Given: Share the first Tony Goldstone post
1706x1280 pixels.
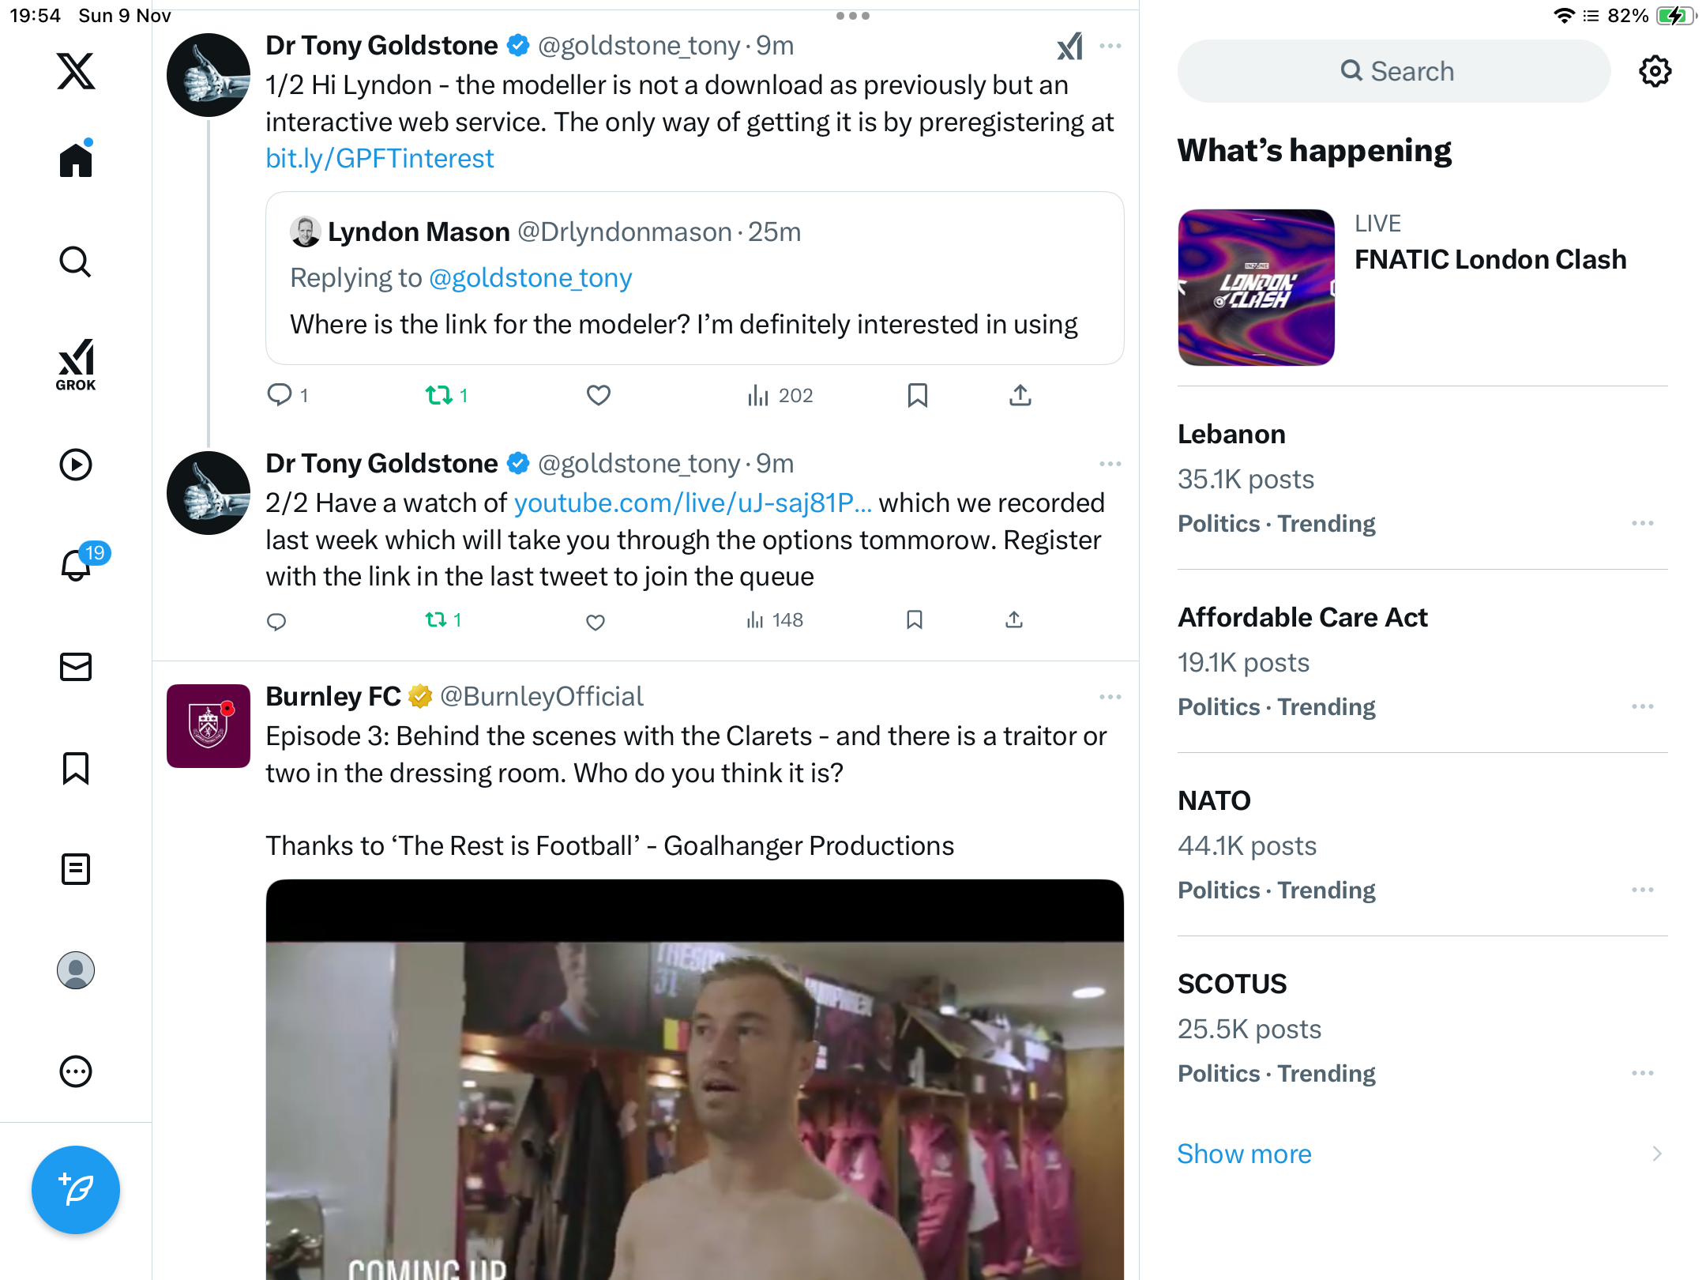Looking at the screenshot, I should tap(1020, 395).
